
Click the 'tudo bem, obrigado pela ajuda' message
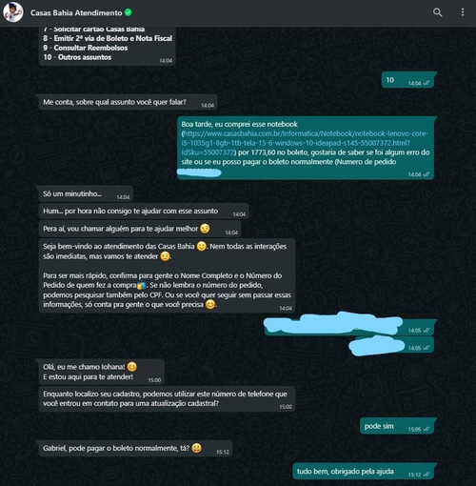tap(363, 472)
